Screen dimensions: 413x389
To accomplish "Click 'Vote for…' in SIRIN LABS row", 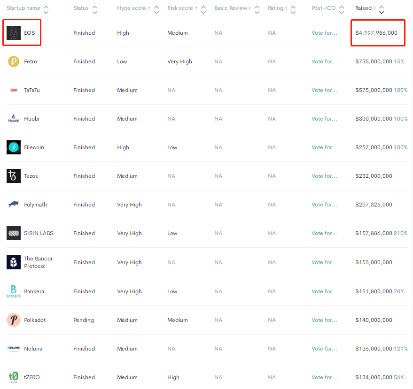I will click(324, 233).
